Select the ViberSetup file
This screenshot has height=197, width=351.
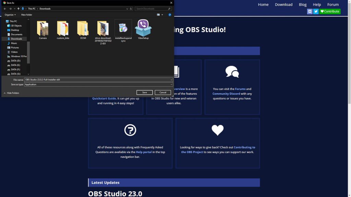143,29
